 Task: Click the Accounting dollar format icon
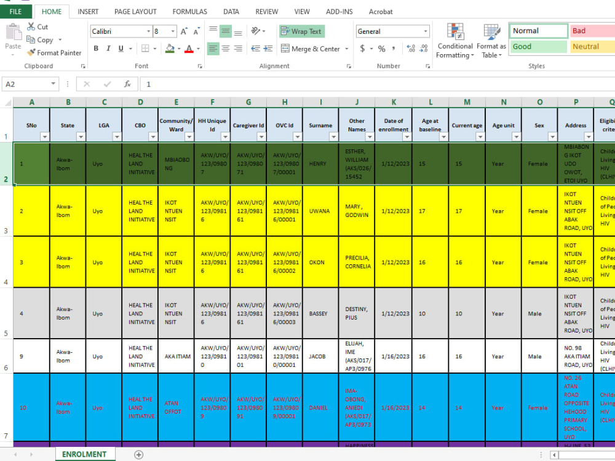coord(362,49)
